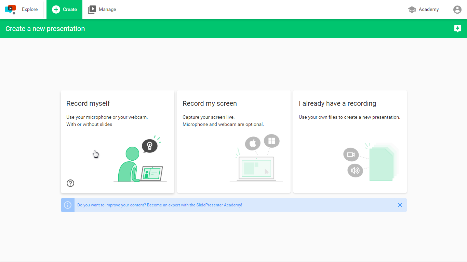Click the info icon in blue banner
Viewport: 467px width, 262px height.
point(68,205)
